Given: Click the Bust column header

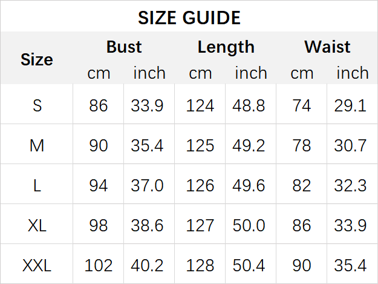Looking at the screenshot, I should [x=123, y=47].
